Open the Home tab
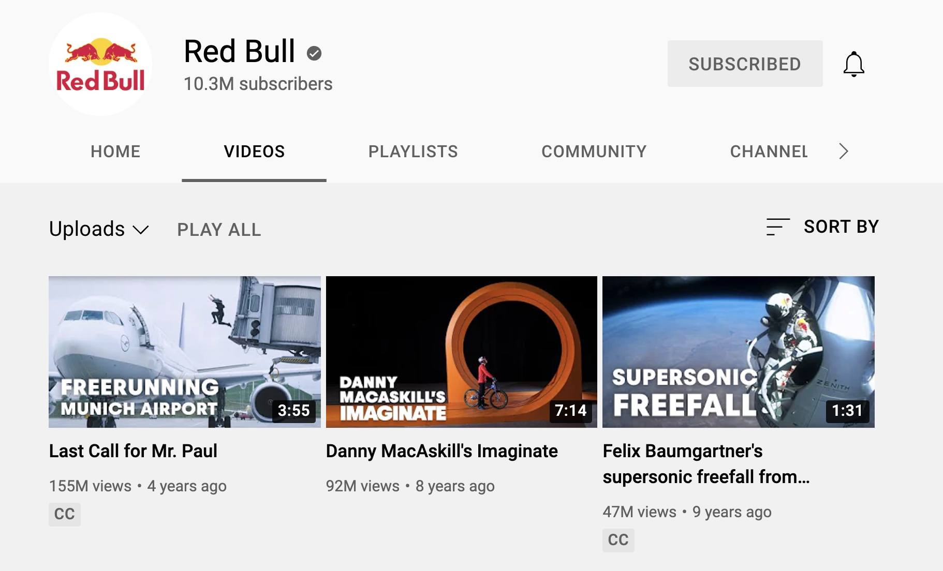 [x=115, y=152]
